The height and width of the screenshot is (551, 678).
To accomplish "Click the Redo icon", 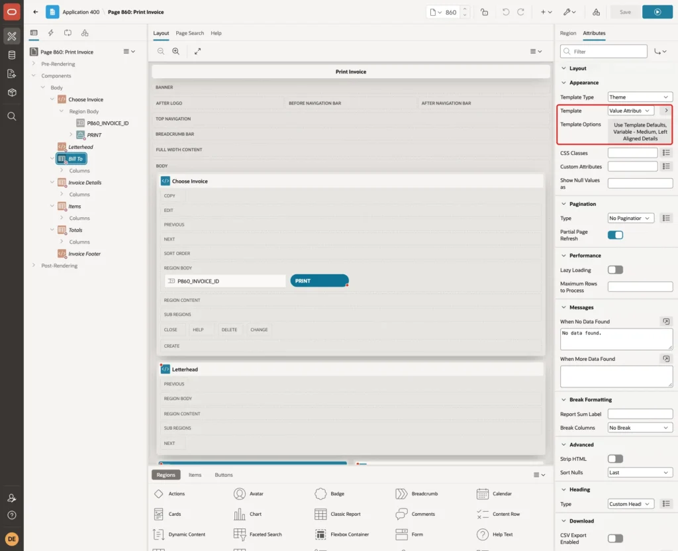I will point(520,12).
